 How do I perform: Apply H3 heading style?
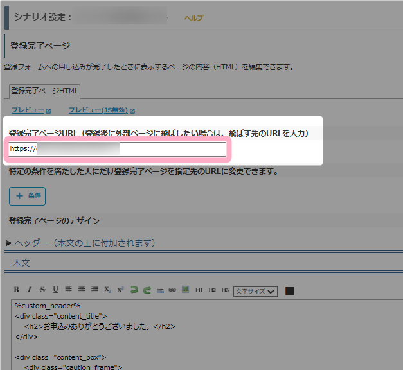[x=225, y=290]
